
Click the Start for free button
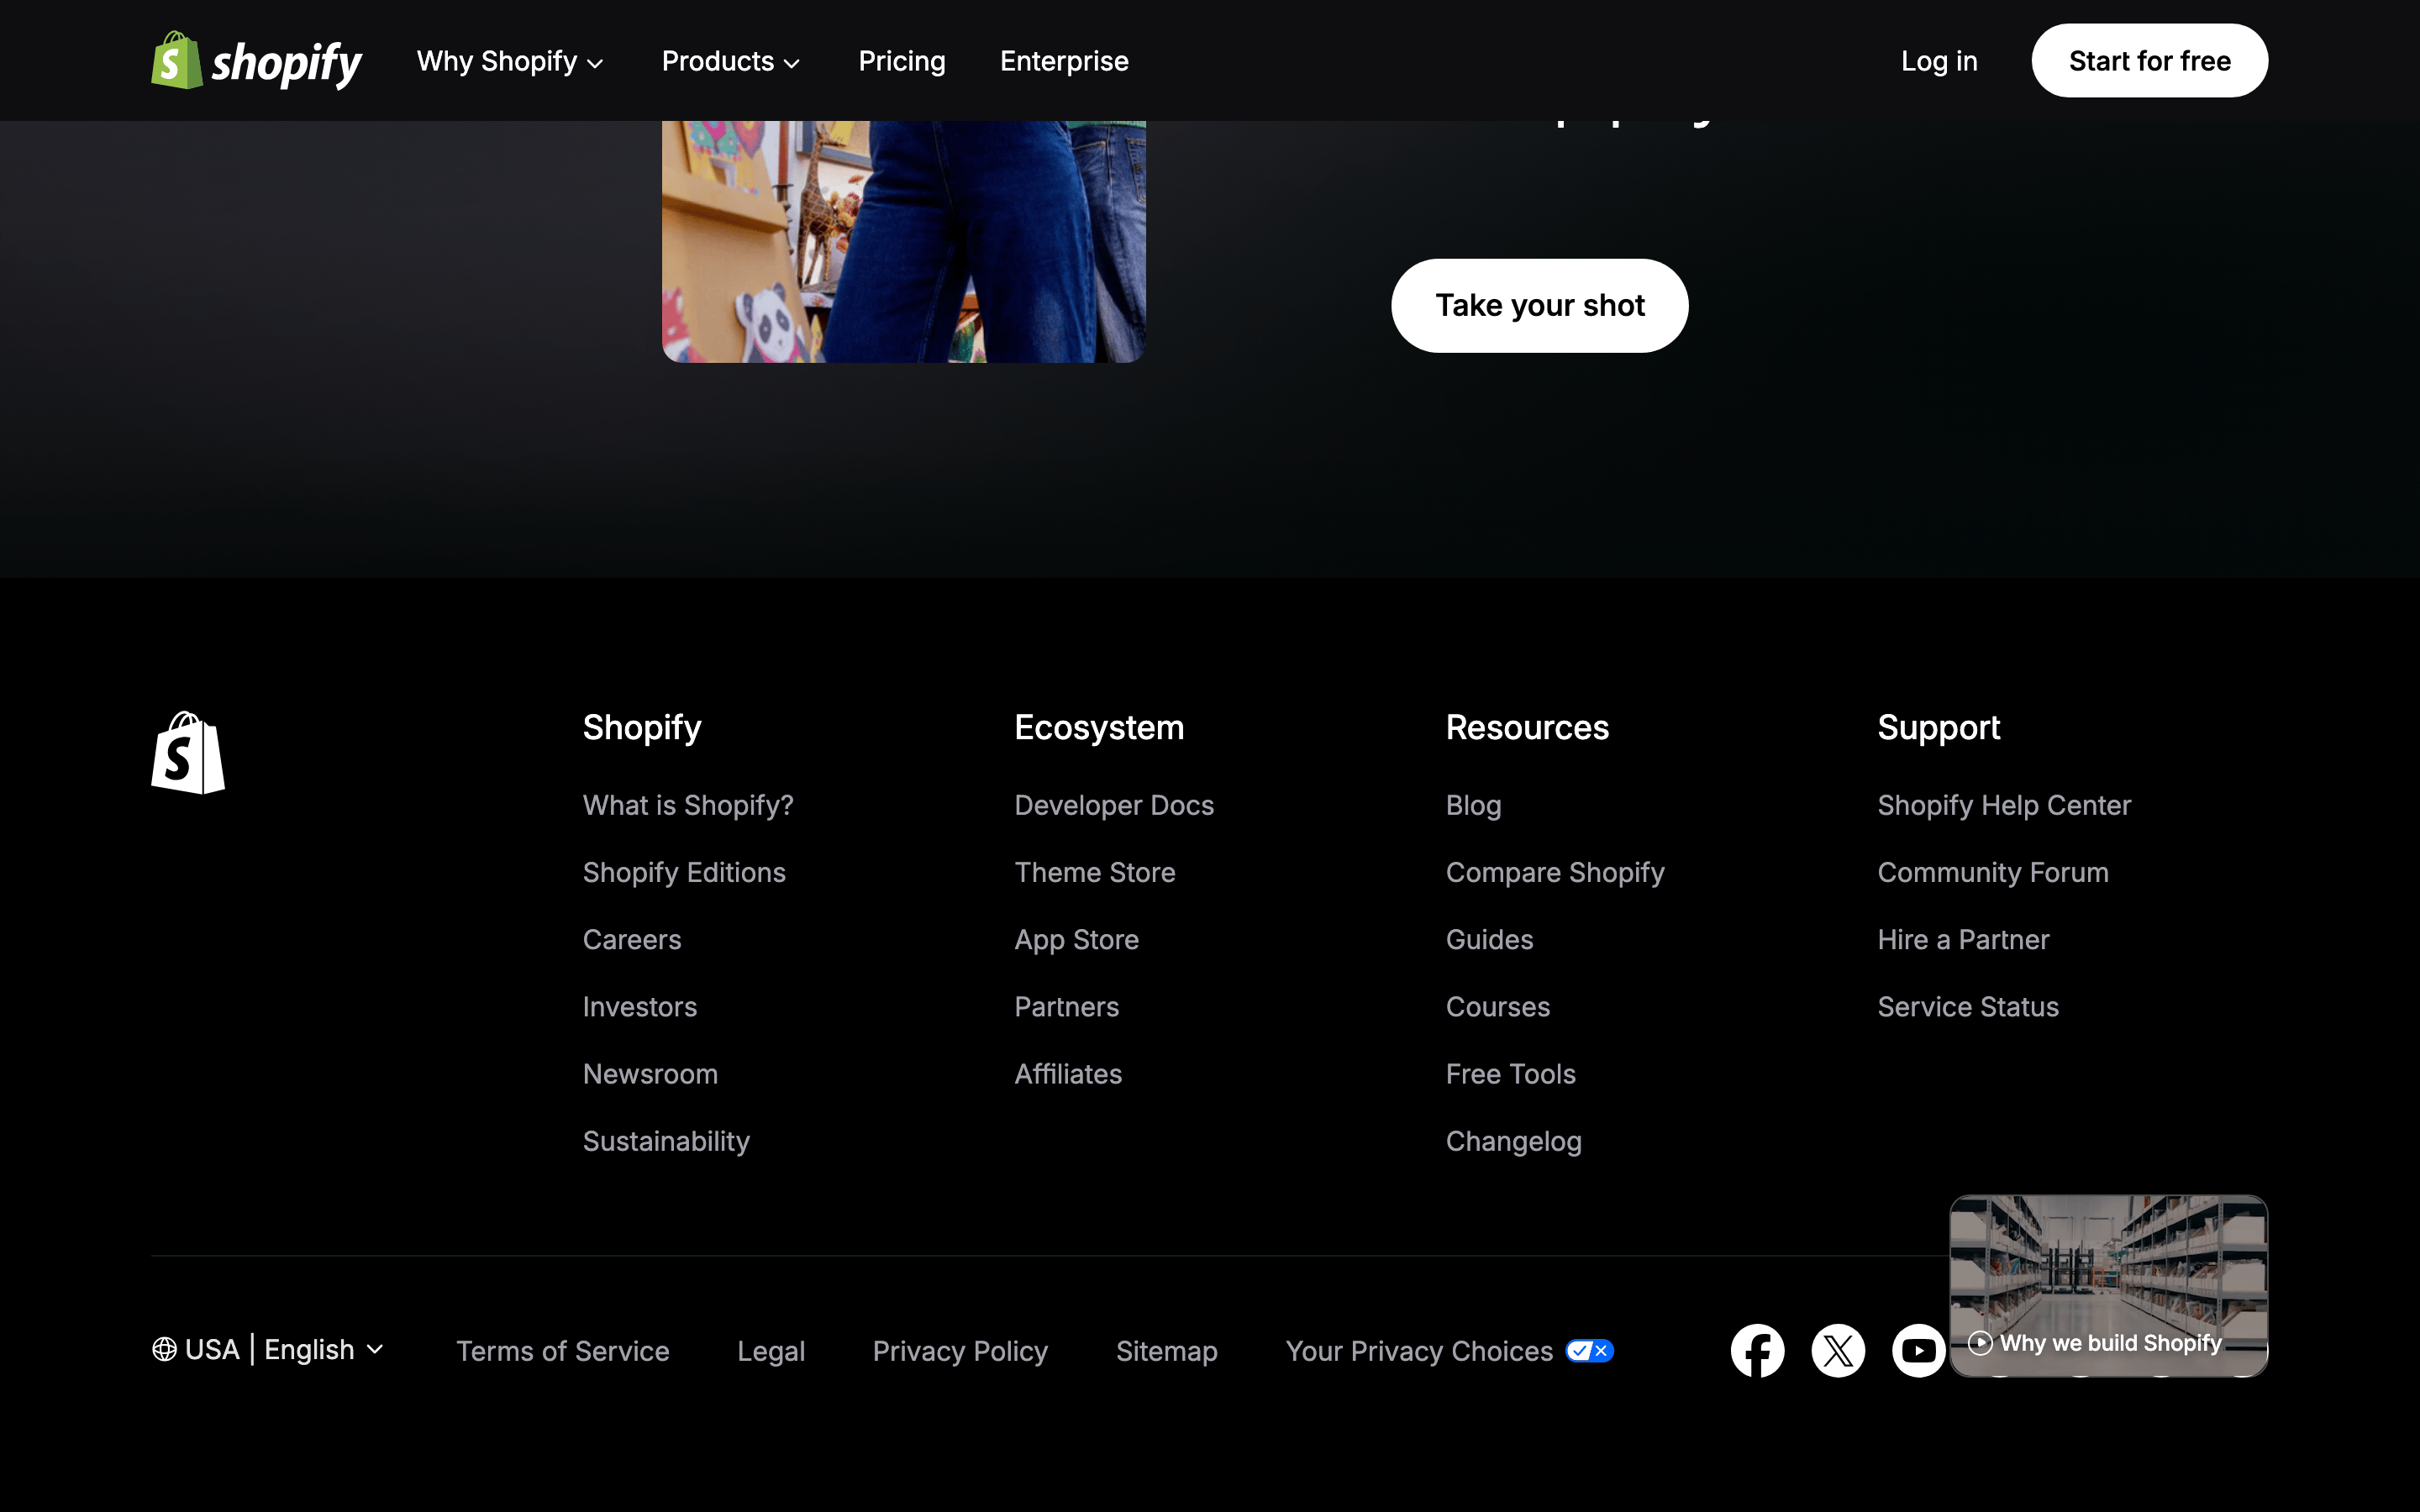point(2149,61)
